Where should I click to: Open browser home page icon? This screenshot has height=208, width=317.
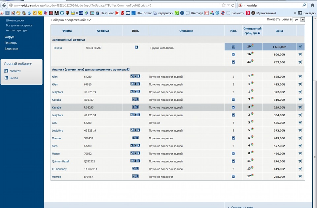pyautogui.click(x=312, y=5)
